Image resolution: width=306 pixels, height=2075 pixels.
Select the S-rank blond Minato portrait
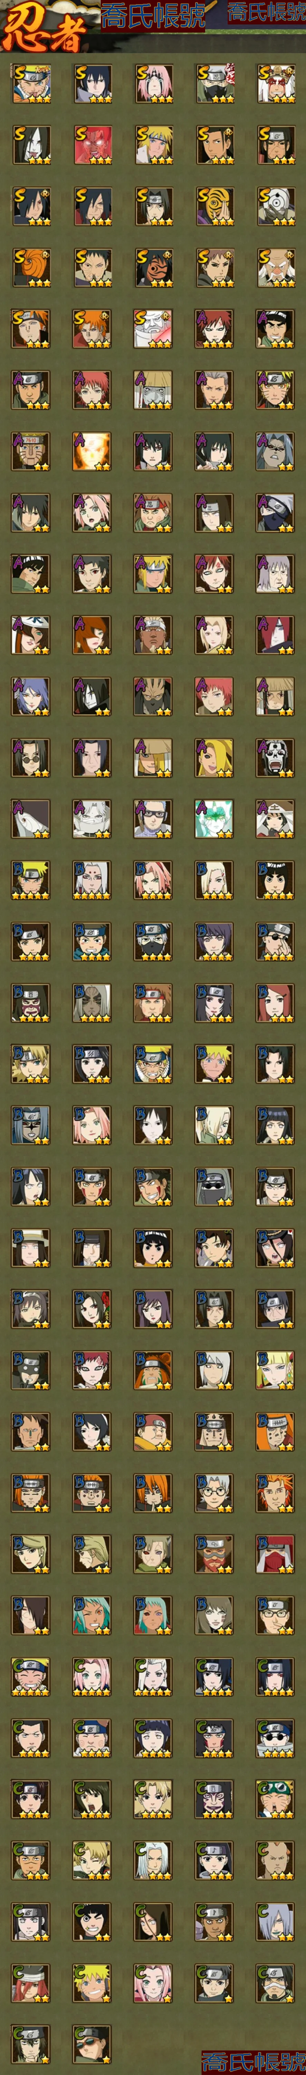[x=153, y=145]
